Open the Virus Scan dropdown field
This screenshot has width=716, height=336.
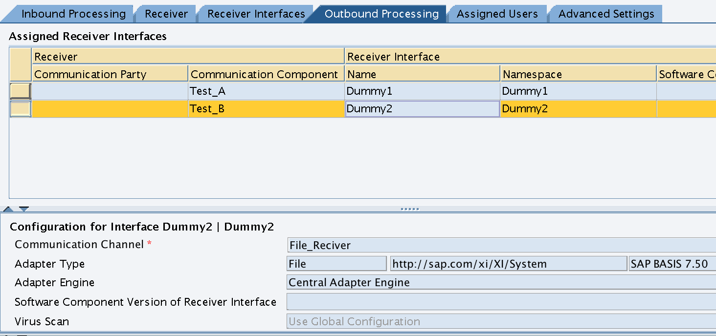click(501, 321)
